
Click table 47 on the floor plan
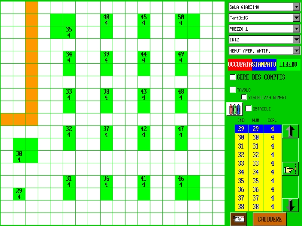click(x=181, y=138)
